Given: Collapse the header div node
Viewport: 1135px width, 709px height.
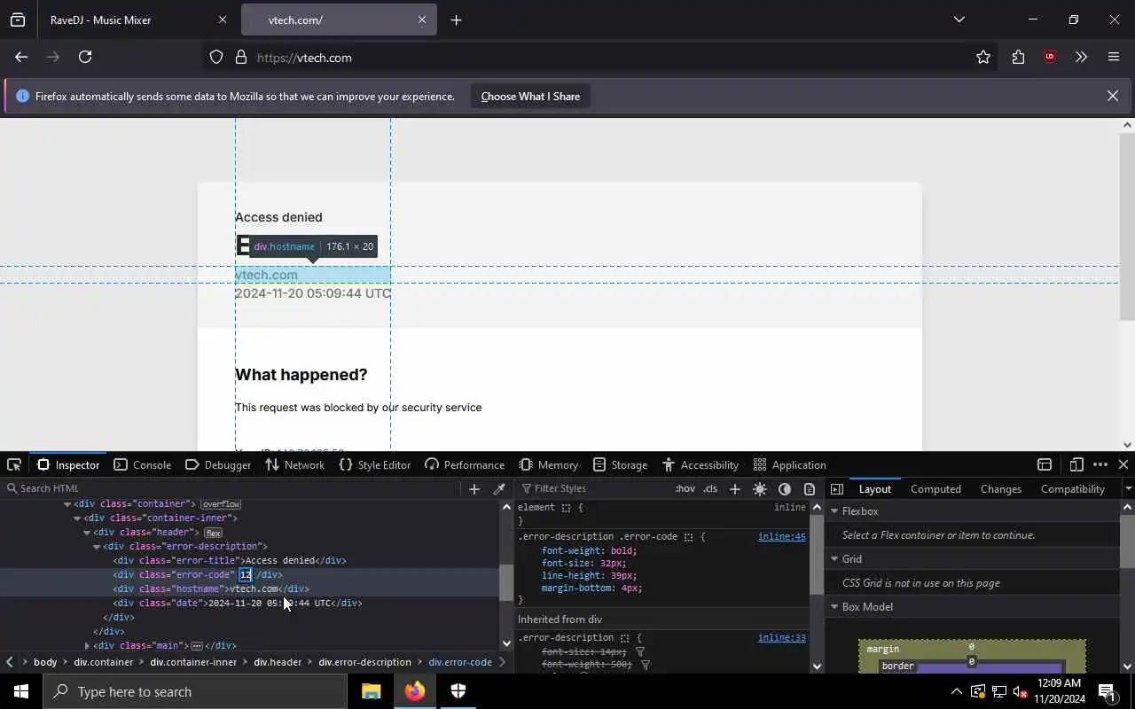Looking at the screenshot, I should coord(87,533).
